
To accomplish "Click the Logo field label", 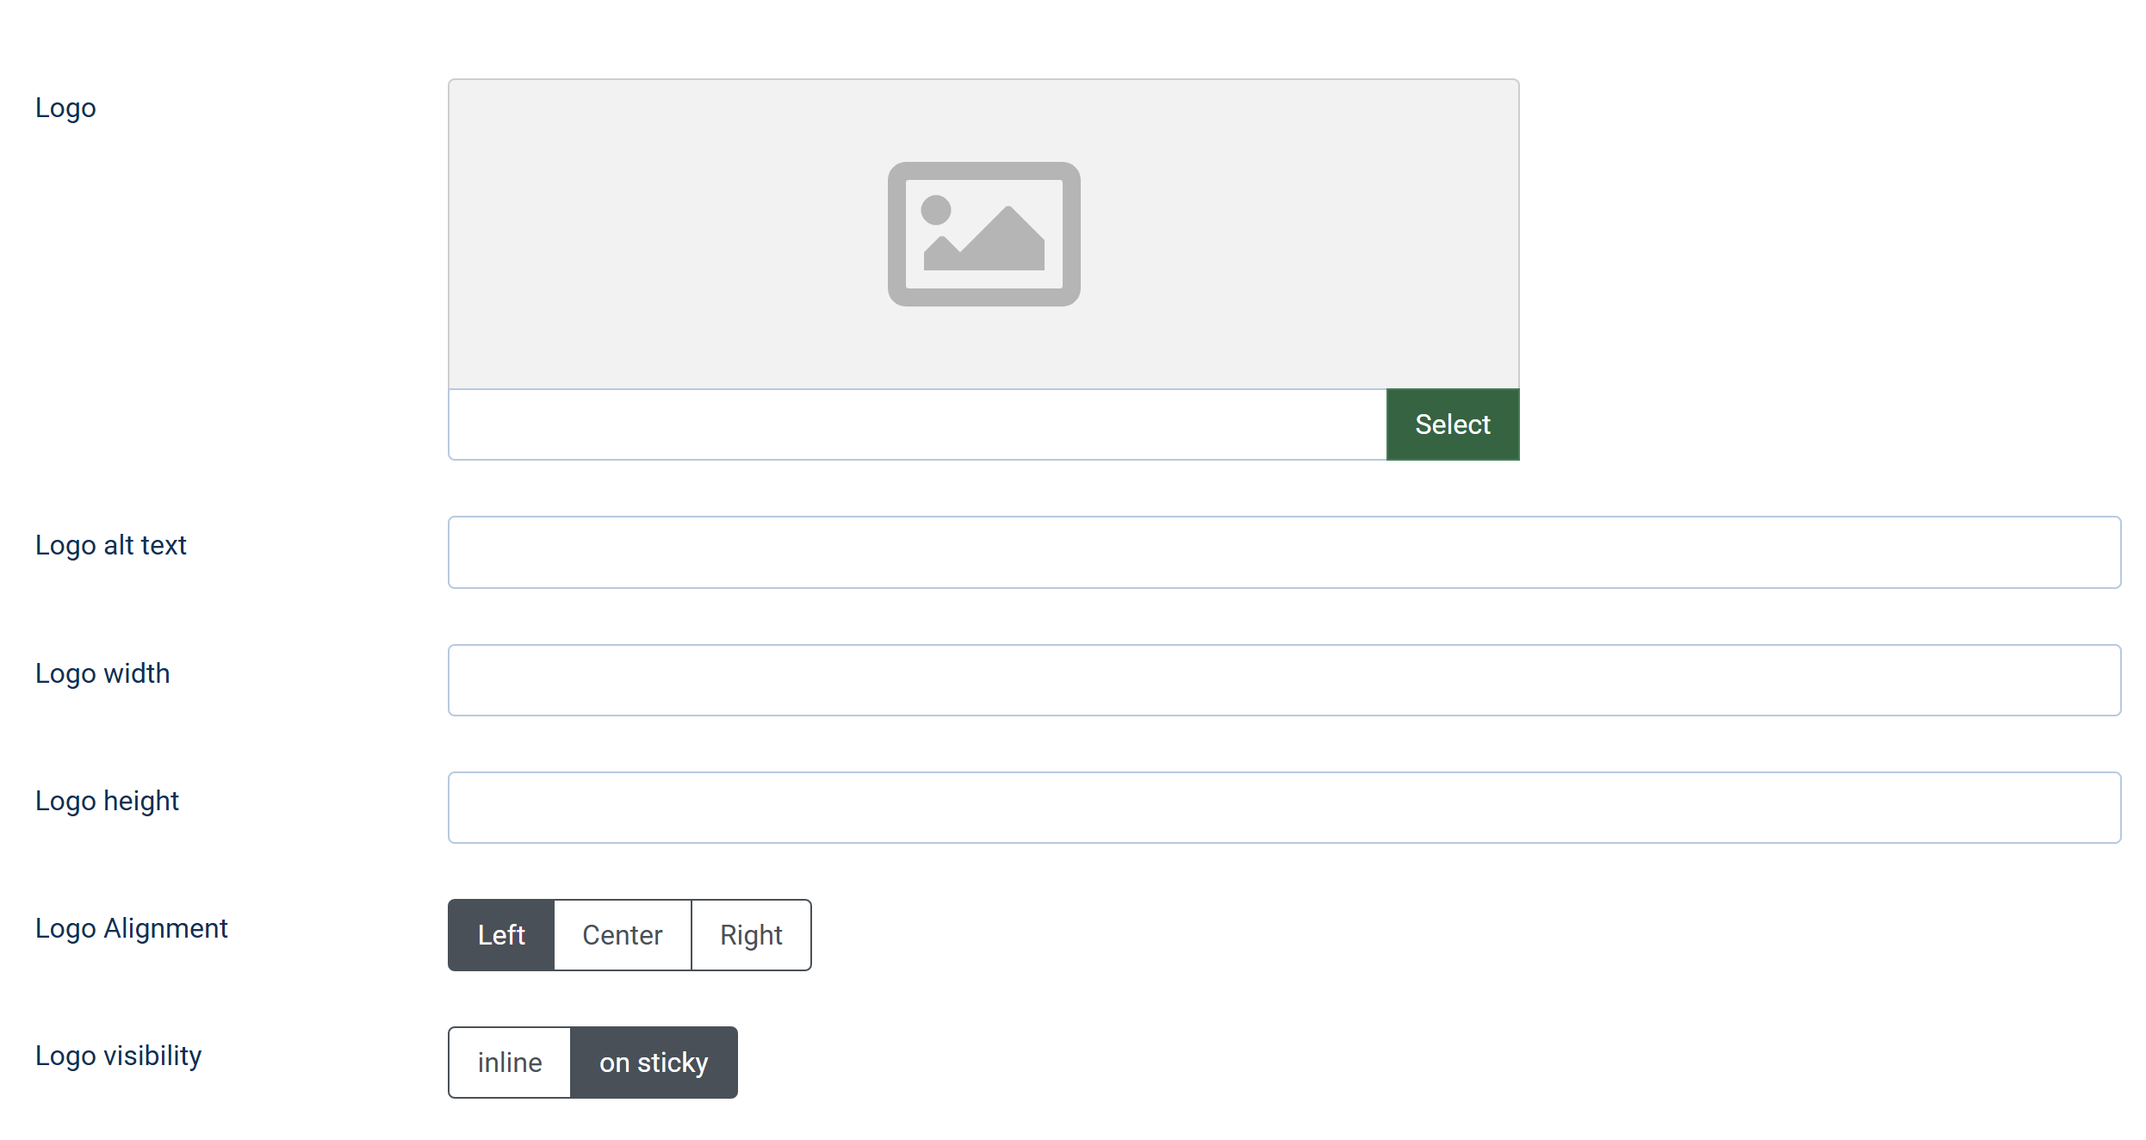I will tap(65, 108).
